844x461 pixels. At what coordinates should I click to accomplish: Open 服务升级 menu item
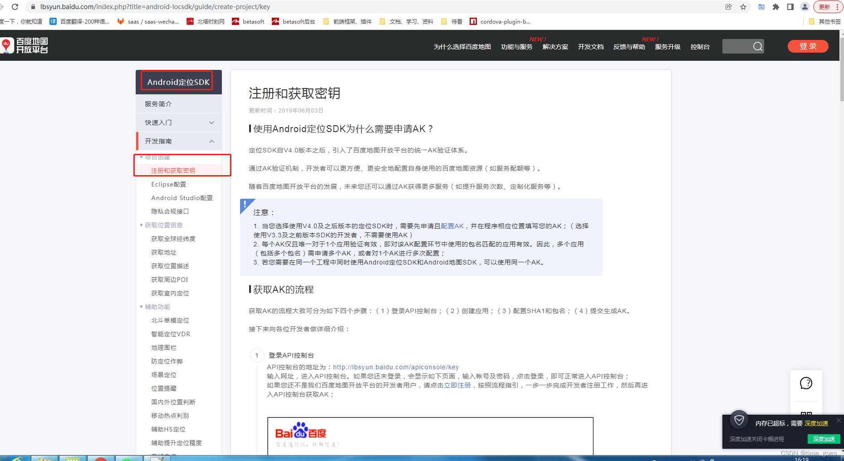coord(668,47)
